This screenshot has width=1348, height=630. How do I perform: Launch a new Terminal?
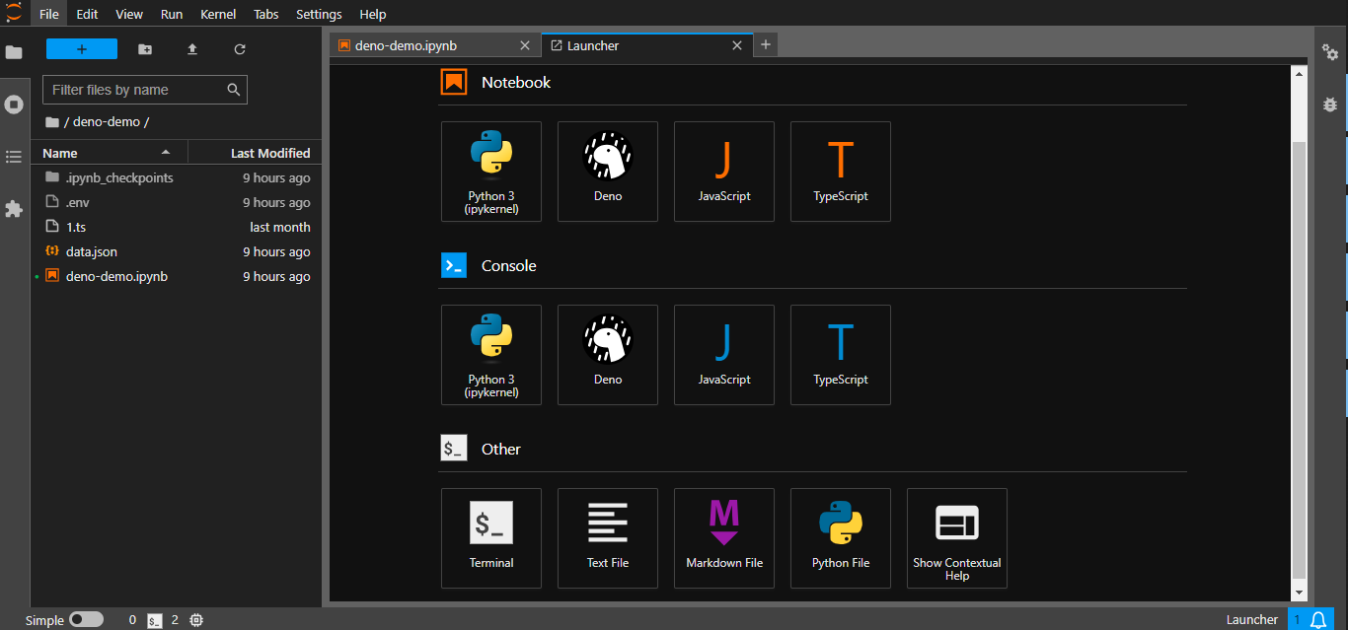(491, 538)
